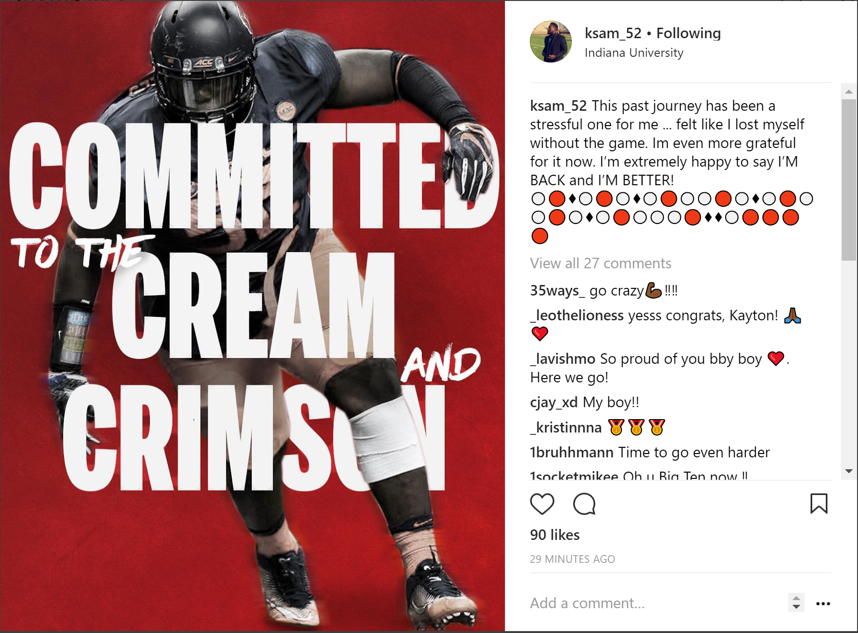
Task: Click the comment box down arrow
Action: click(796, 607)
